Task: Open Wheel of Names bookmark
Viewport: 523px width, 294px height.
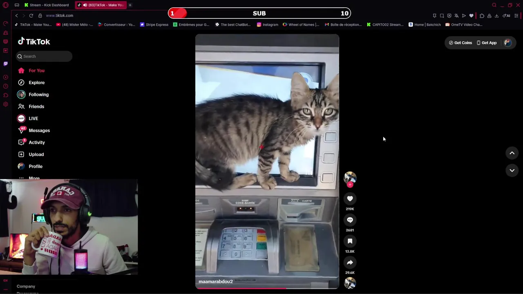Action: pos(301,24)
